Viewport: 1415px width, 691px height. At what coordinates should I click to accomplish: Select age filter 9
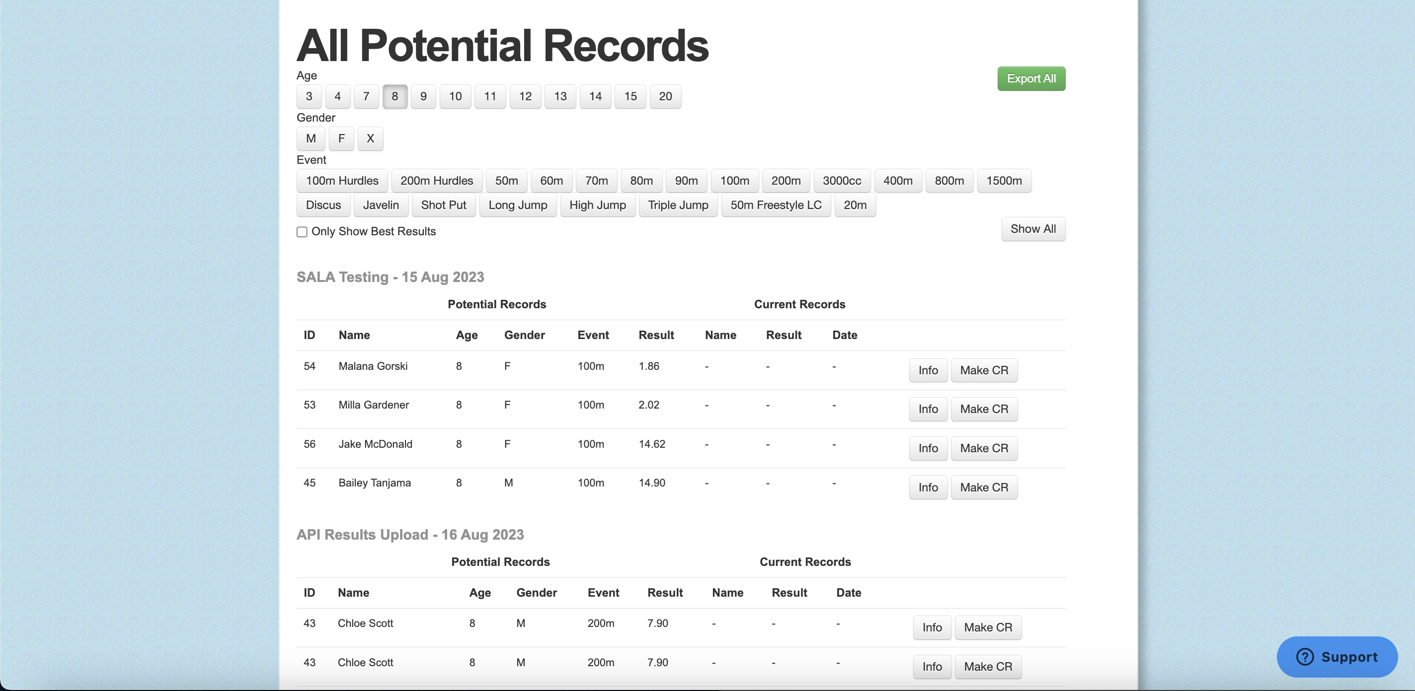click(423, 97)
